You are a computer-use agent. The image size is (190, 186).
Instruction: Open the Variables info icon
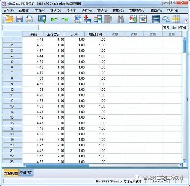click(98, 19)
